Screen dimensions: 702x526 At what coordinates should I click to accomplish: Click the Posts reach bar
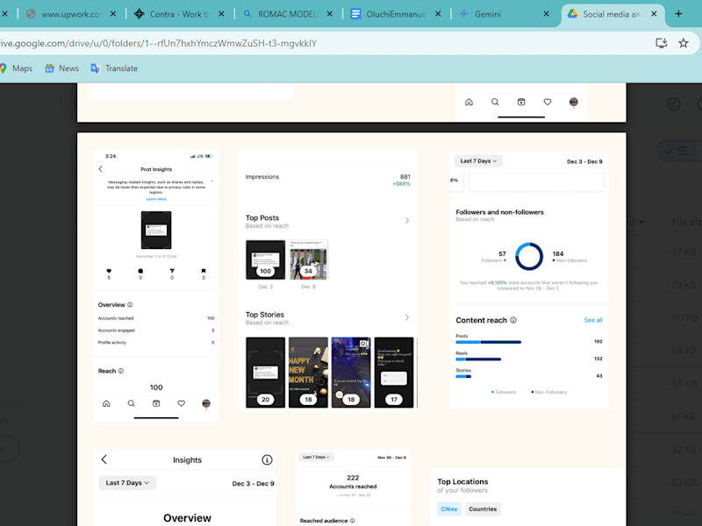(x=489, y=342)
